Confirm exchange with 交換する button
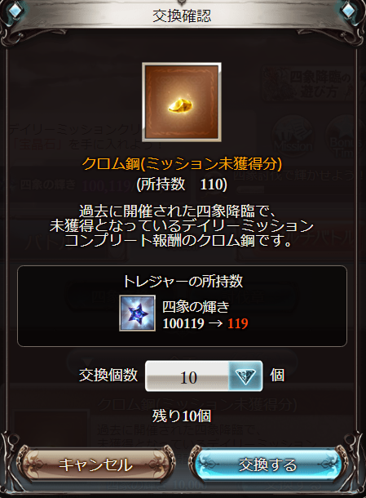 268,465
